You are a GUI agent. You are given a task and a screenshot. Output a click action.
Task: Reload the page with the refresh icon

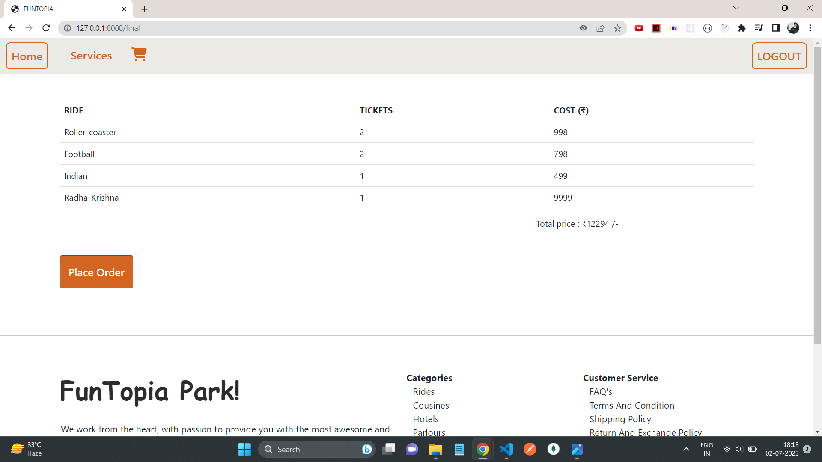pos(46,28)
